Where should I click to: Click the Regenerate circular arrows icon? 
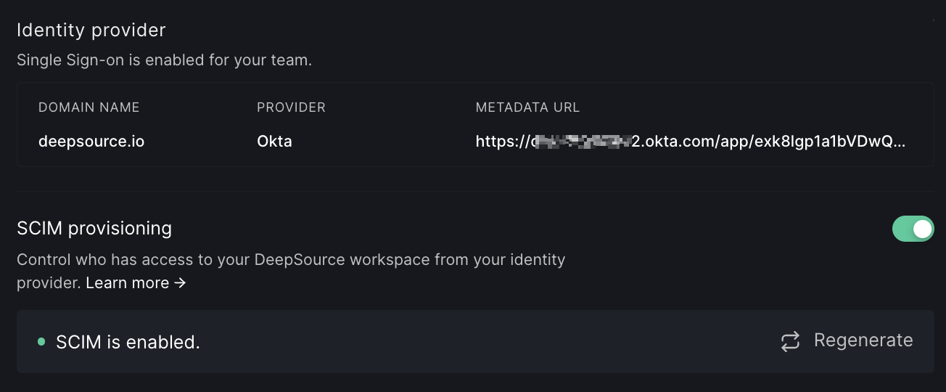790,341
